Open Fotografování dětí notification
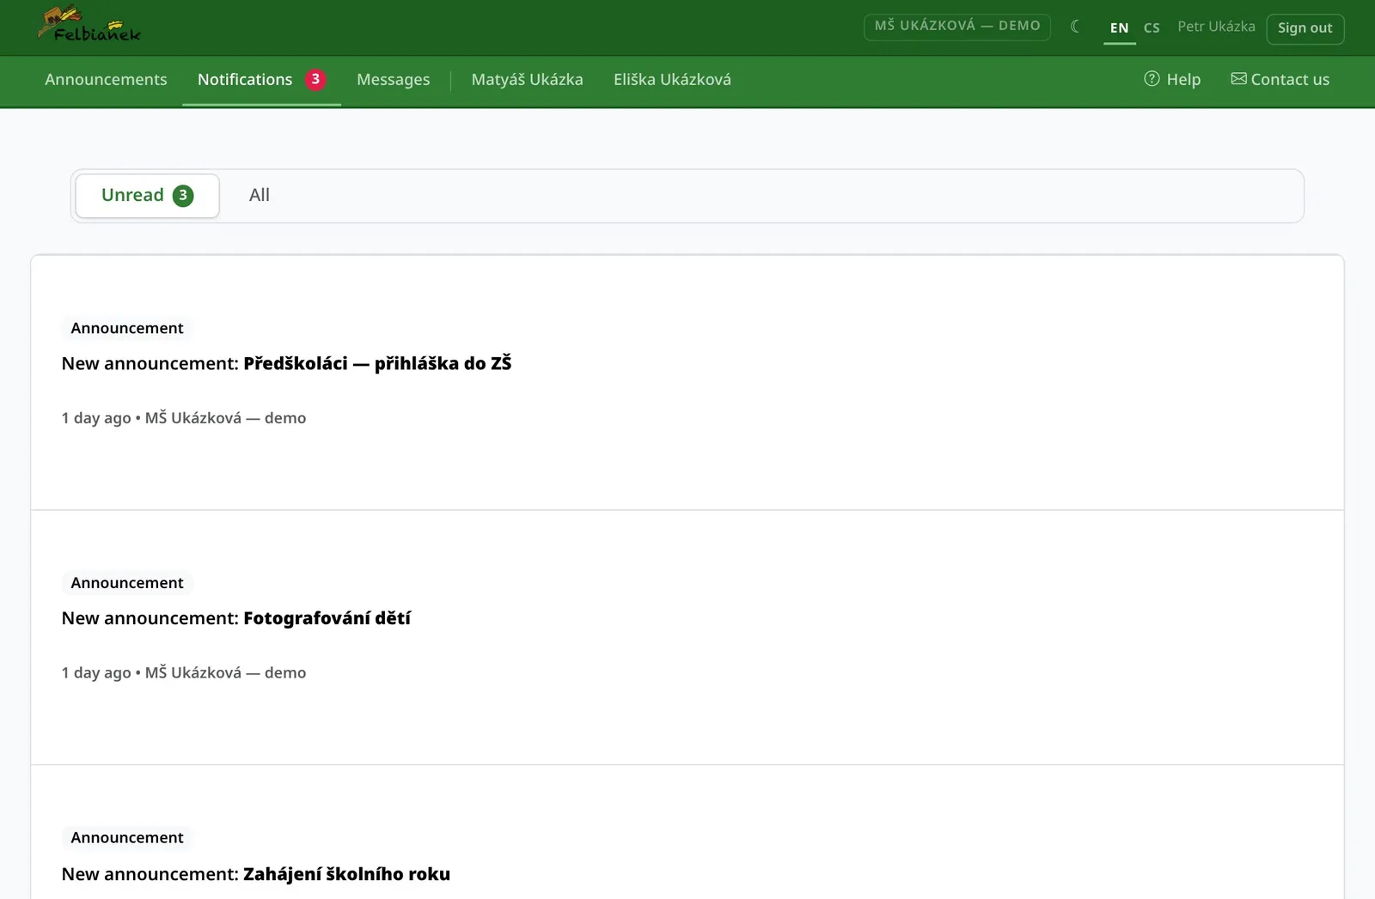This screenshot has width=1375, height=899. point(687,638)
